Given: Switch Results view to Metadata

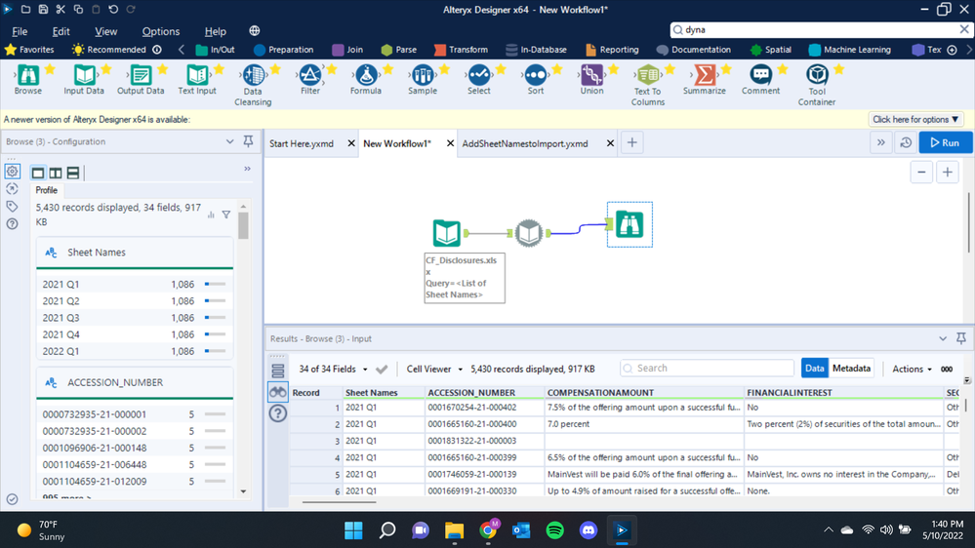Looking at the screenshot, I should coord(851,369).
